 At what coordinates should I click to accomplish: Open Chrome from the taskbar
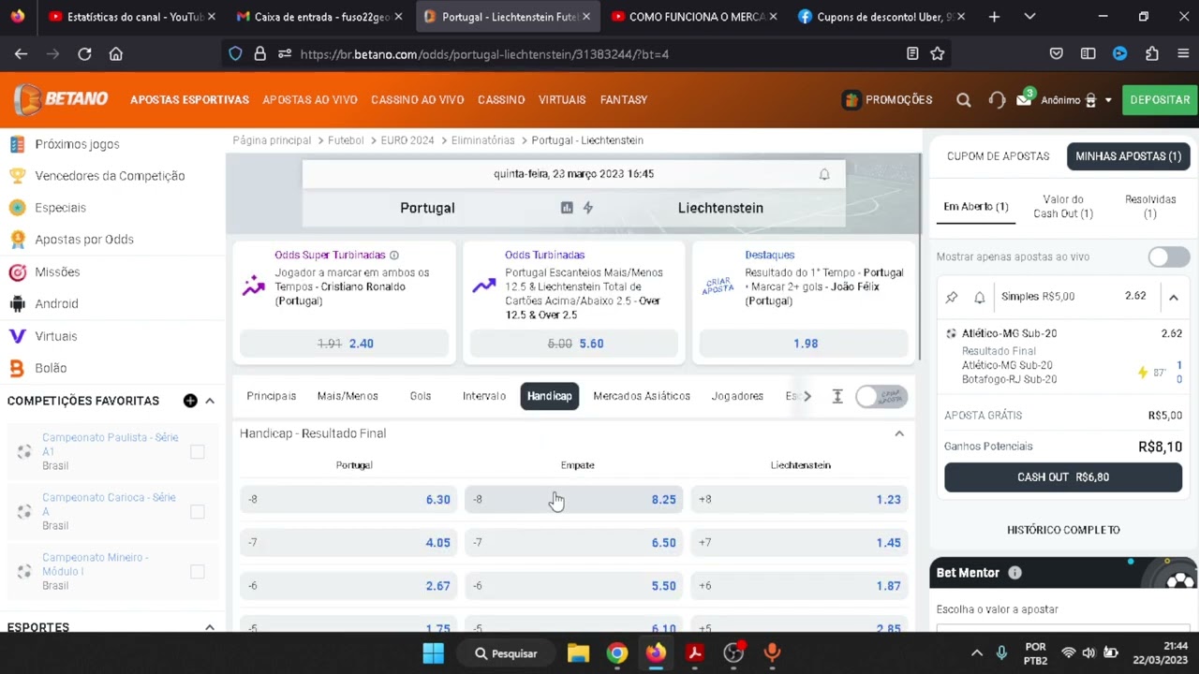click(616, 653)
